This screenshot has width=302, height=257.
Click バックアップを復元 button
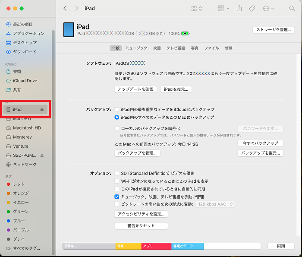[x=261, y=153]
